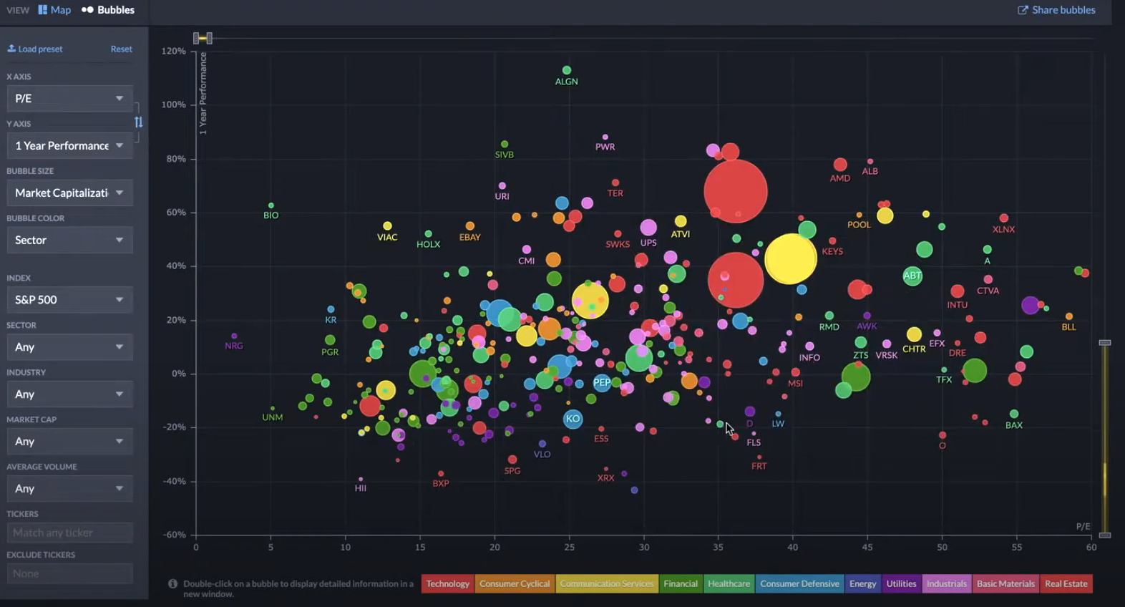
Task: Toggle the Energy sector legend
Action: point(862,583)
